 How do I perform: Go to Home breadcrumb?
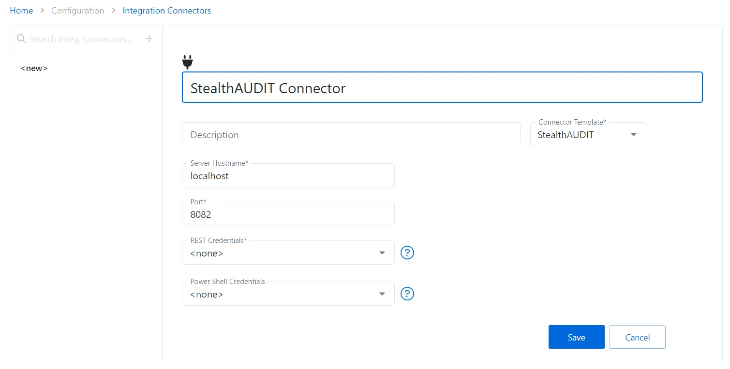tap(21, 11)
